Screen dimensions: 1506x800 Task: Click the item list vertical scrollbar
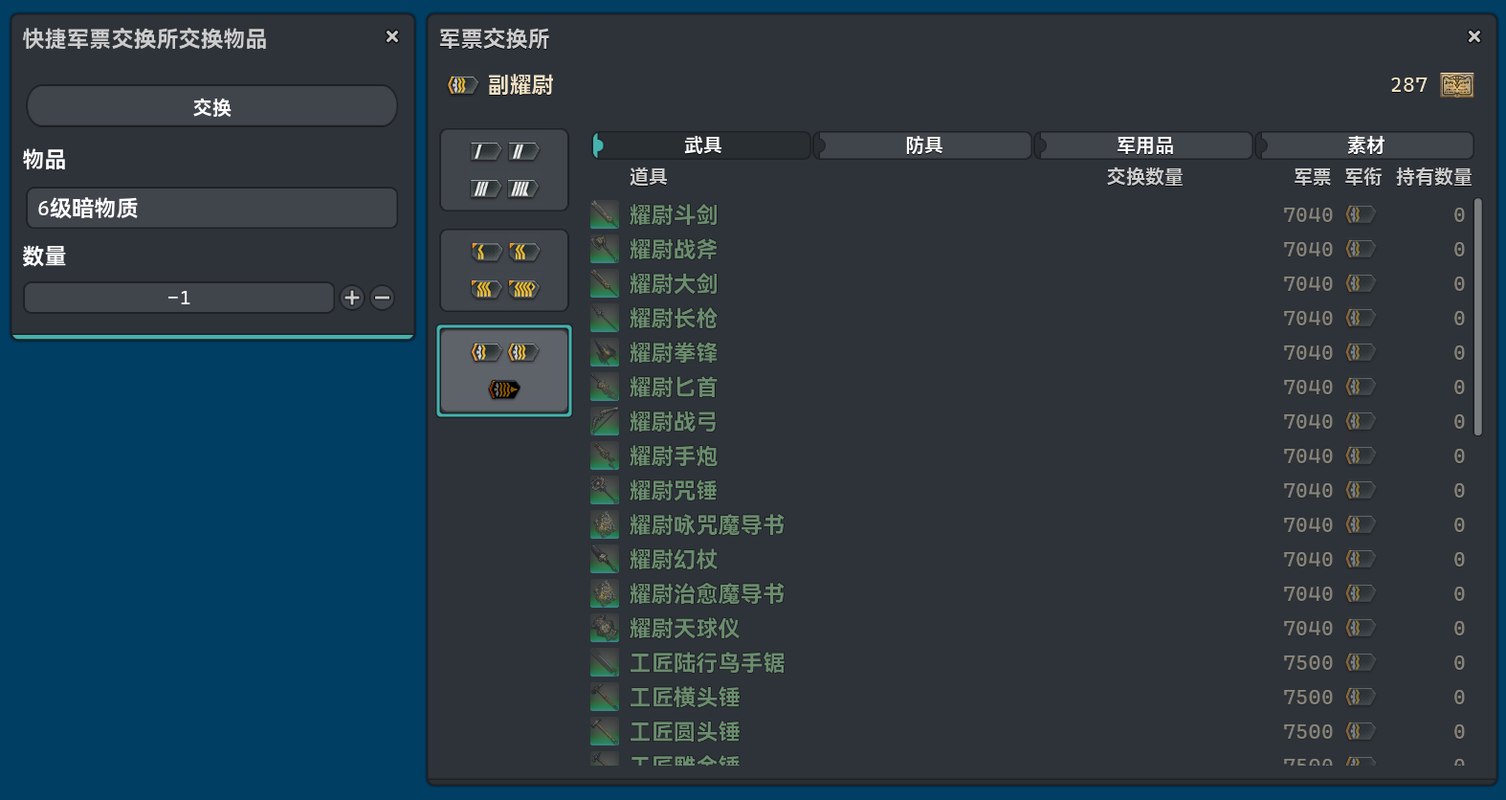pos(1478,316)
